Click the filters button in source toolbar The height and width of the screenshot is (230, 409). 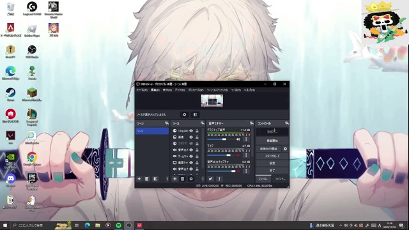[195, 114]
